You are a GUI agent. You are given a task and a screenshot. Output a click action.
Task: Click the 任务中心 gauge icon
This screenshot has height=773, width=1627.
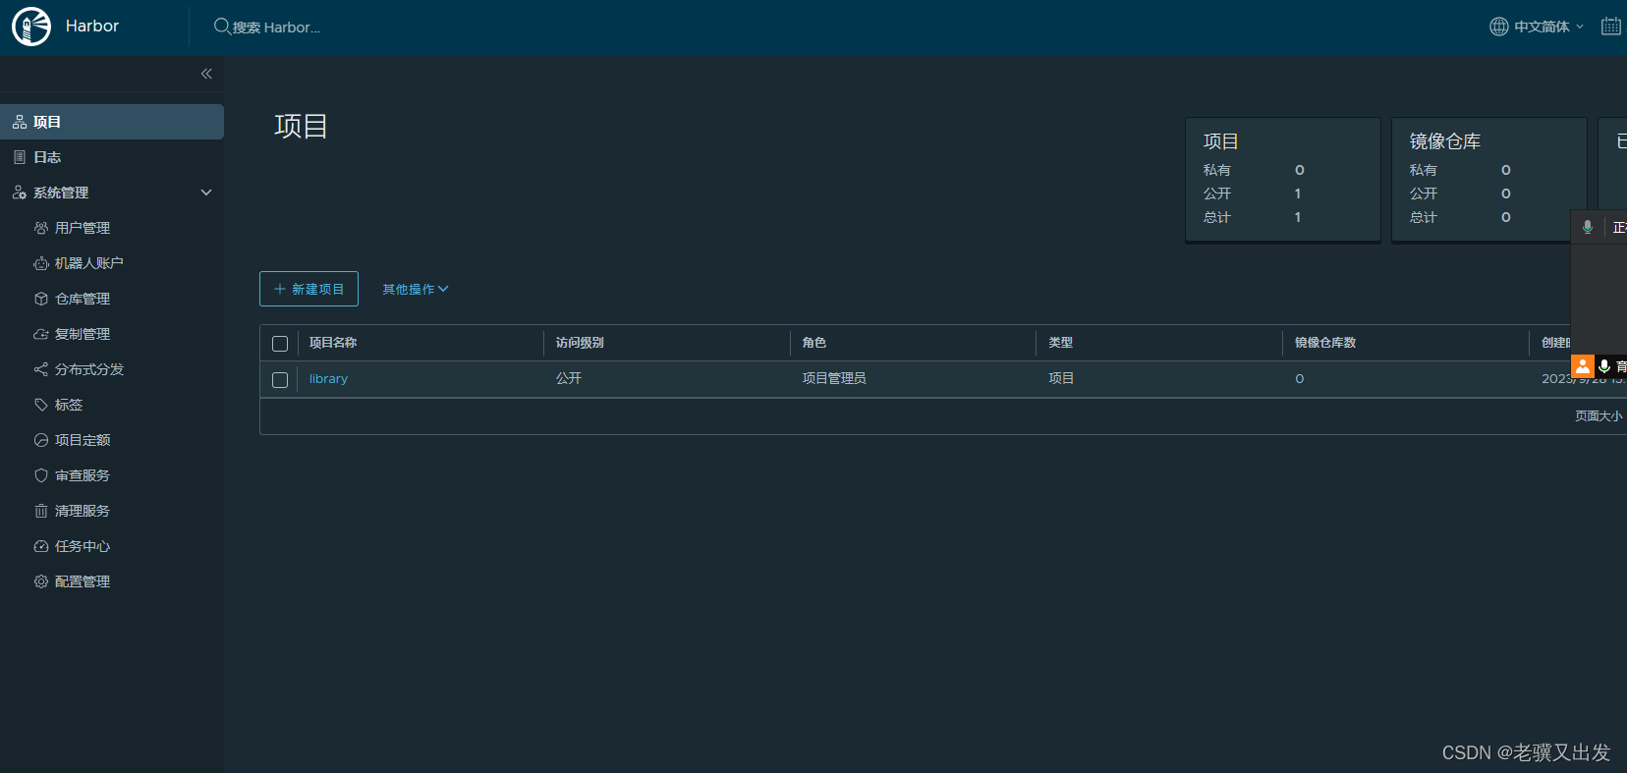pyautogui.click(x=41, y=546)
